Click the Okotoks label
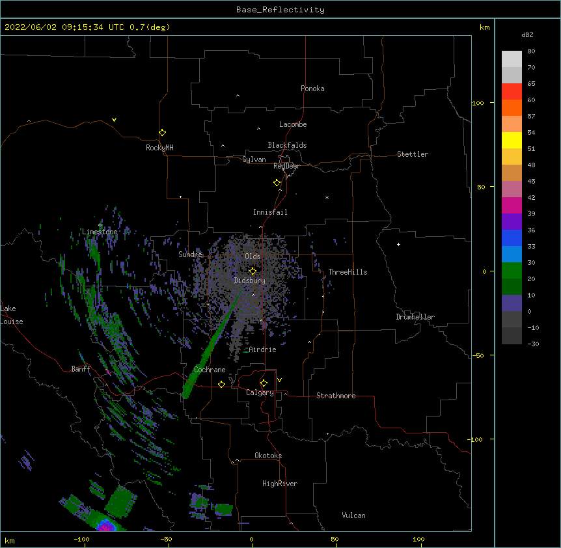 [x=268, y=456]
